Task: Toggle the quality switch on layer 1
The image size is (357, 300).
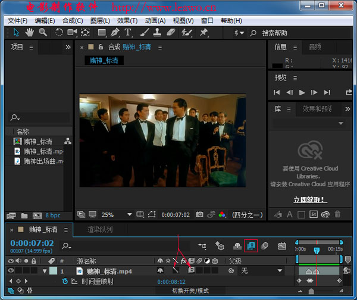Action: [x=176, y=270]
